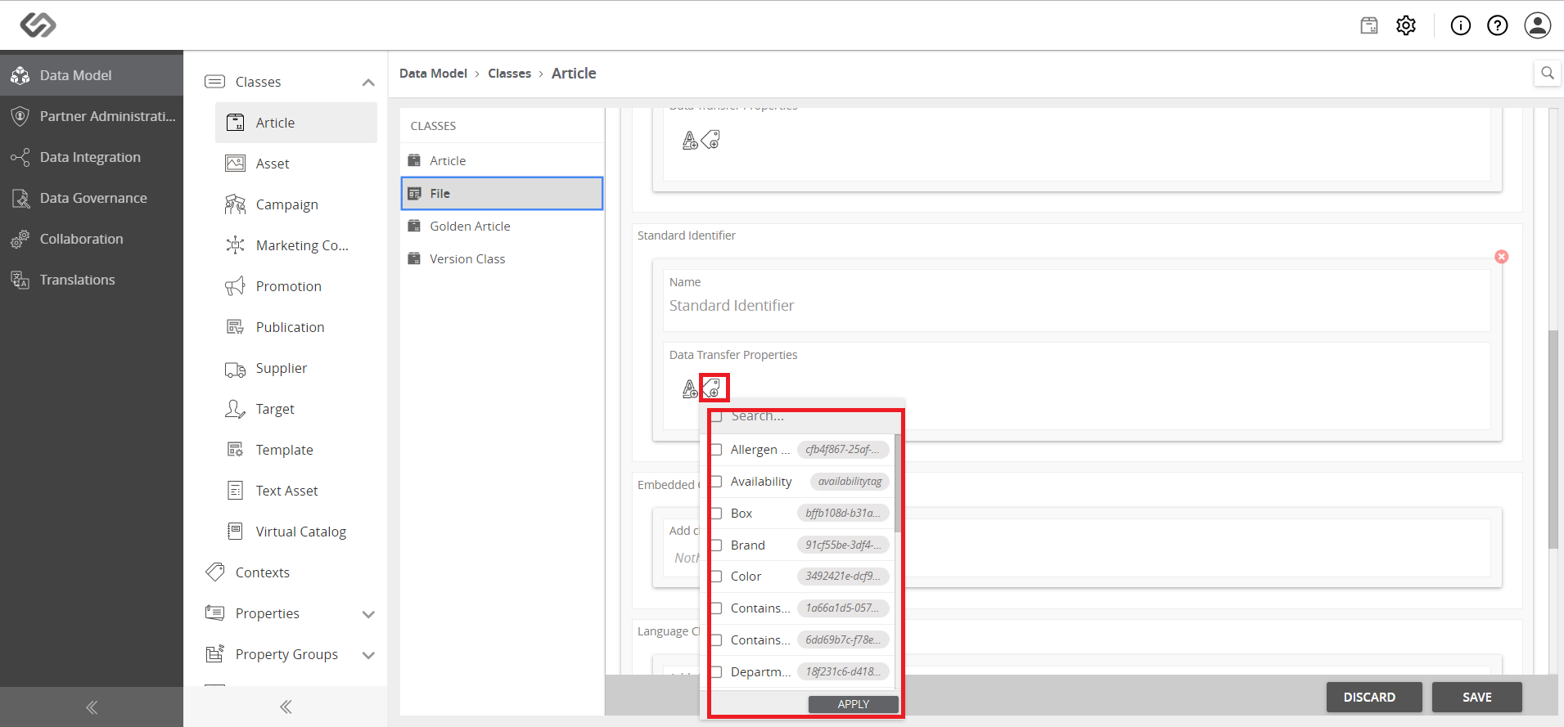This screenshot has width=1564, height=727.
Task: Click the Standard Identifier name field
Action: click(1076, 306)
